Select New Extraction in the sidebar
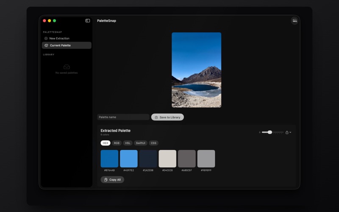This screenshot has height=212, width=339. pyautogui.click(x=67, y=39)
